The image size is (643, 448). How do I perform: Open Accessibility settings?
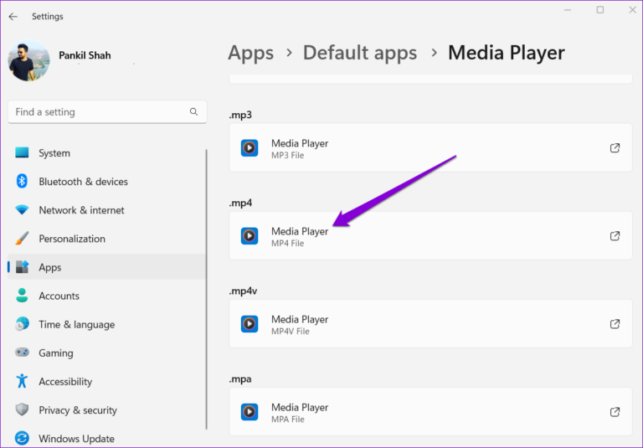click(x=106, y=382)
